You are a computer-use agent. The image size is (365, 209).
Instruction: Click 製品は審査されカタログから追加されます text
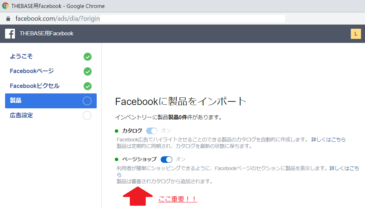click(x=165, y=181)
